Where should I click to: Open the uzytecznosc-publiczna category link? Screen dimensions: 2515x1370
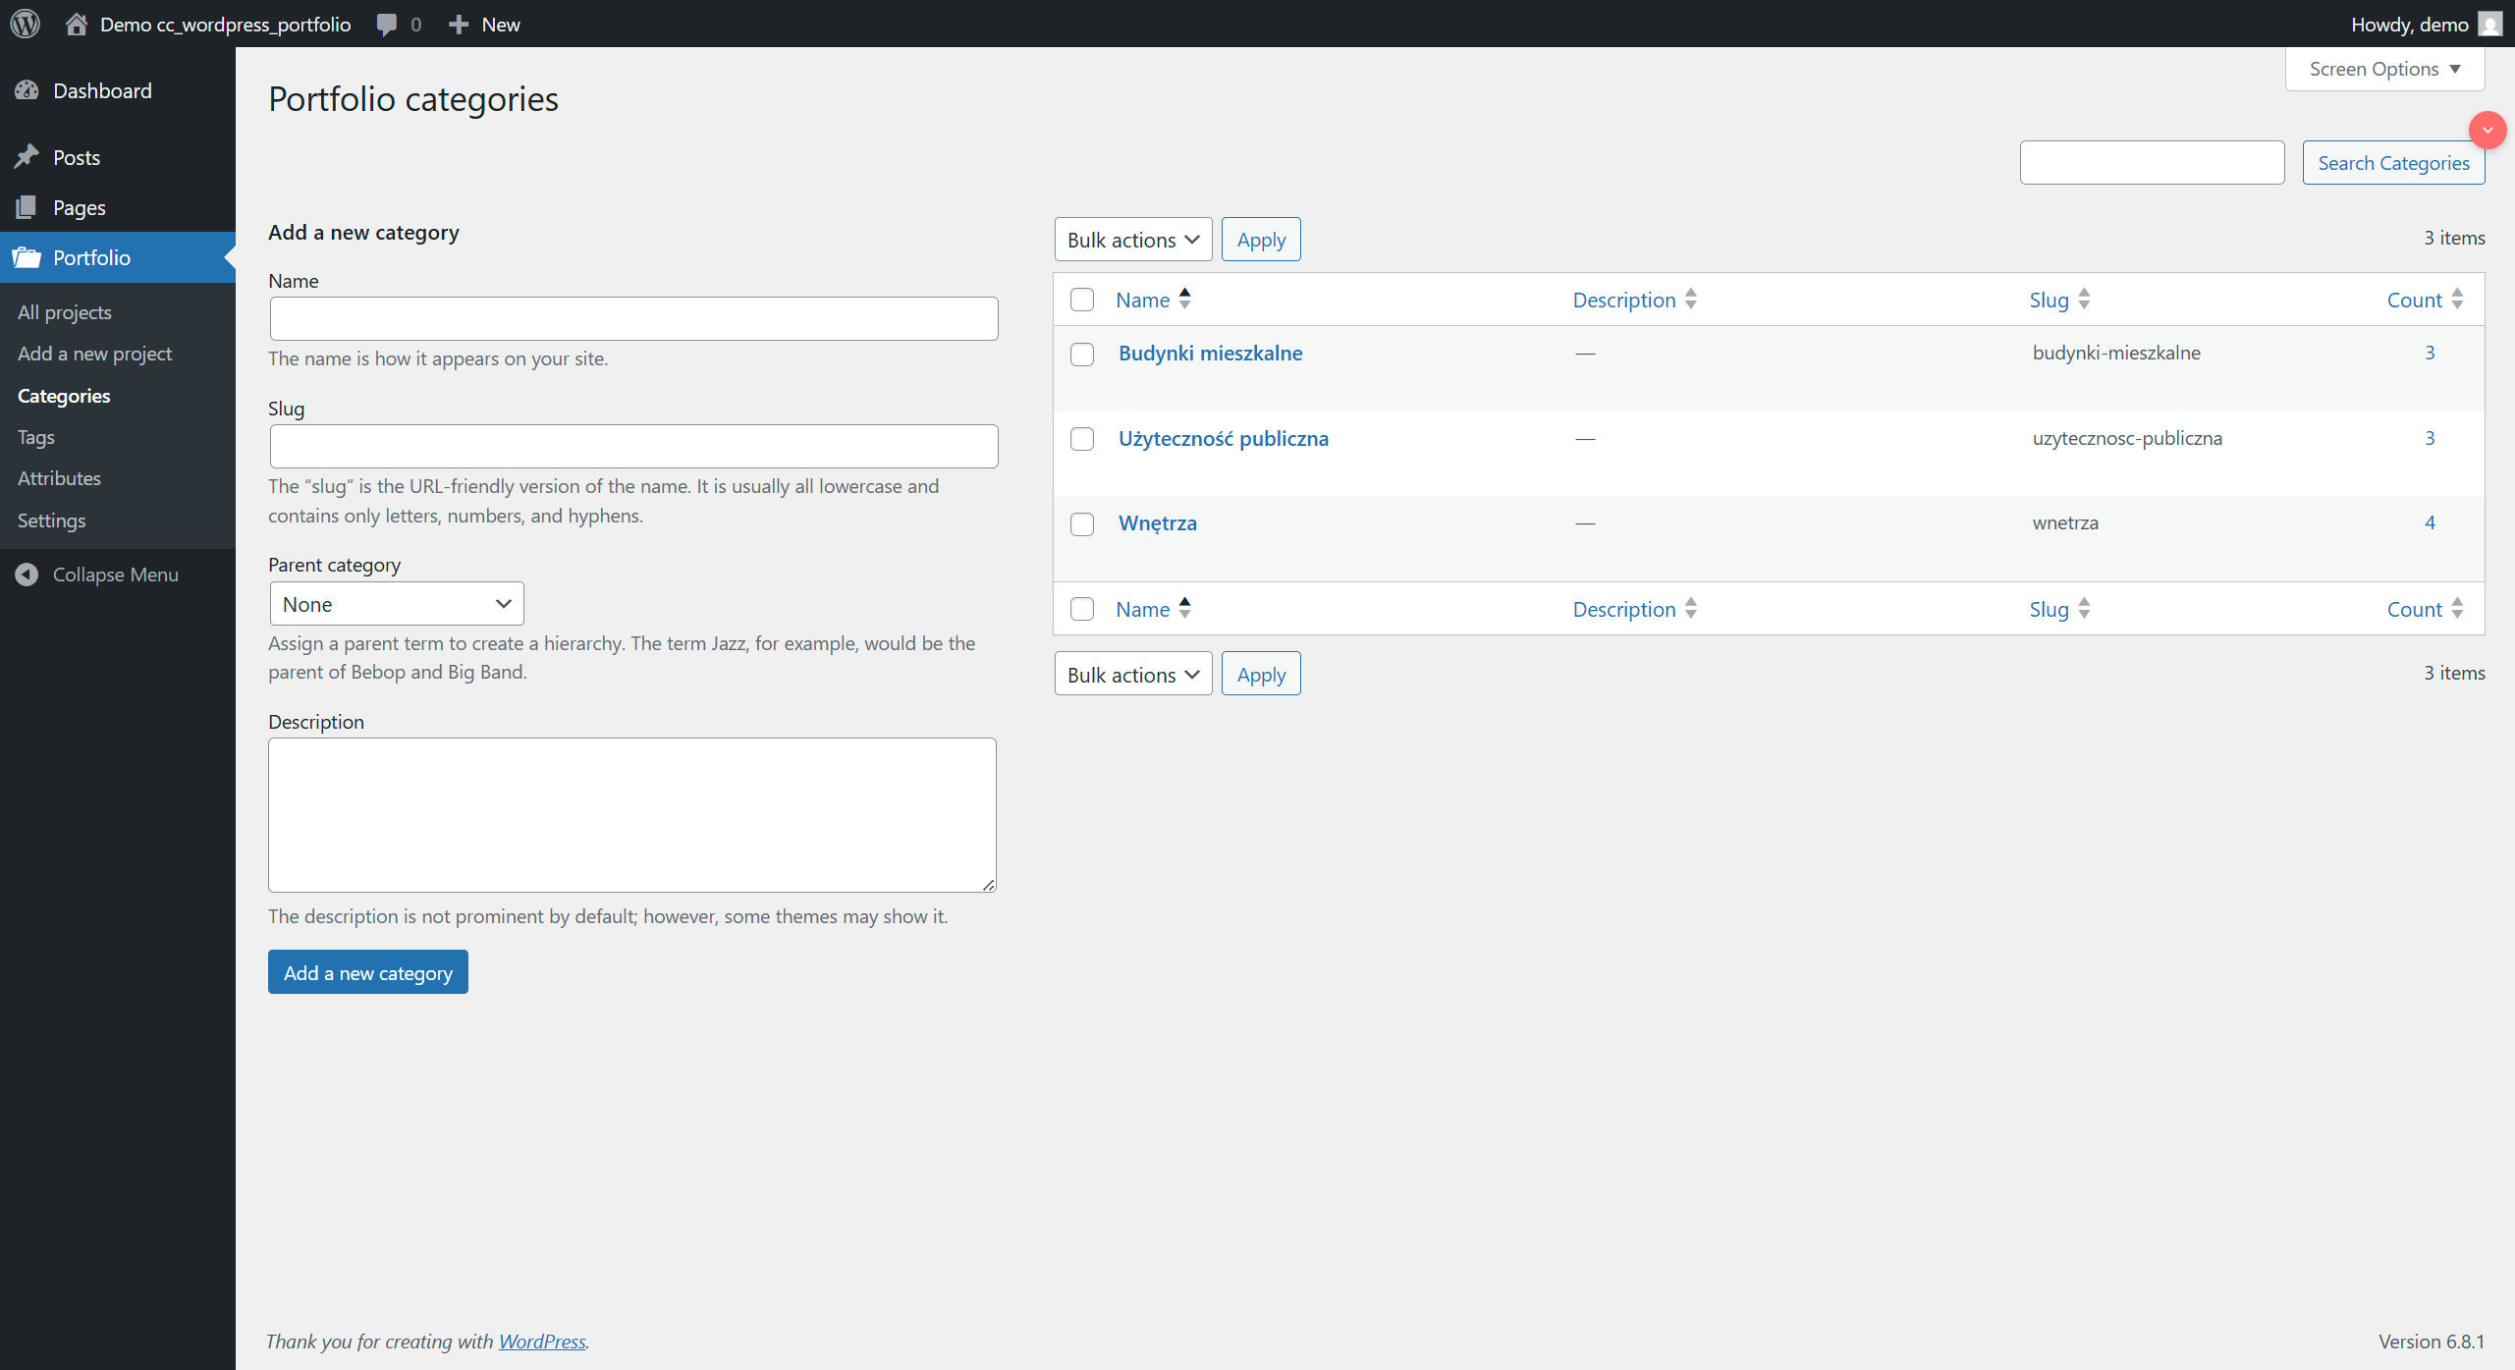click(1223, 438)
